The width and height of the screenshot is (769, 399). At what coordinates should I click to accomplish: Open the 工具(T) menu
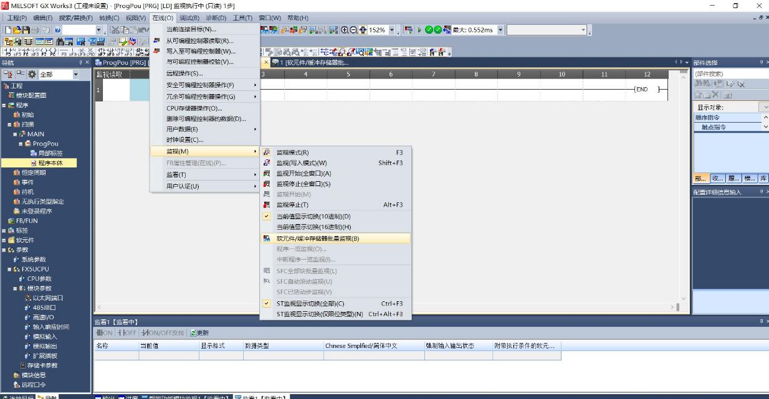(x=242, y=18)
